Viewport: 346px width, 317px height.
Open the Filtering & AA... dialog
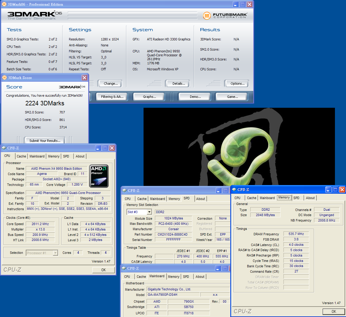(112, 97)
